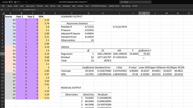
Task: Open the workbook title dropdown arrow
Action: (87, 2)
